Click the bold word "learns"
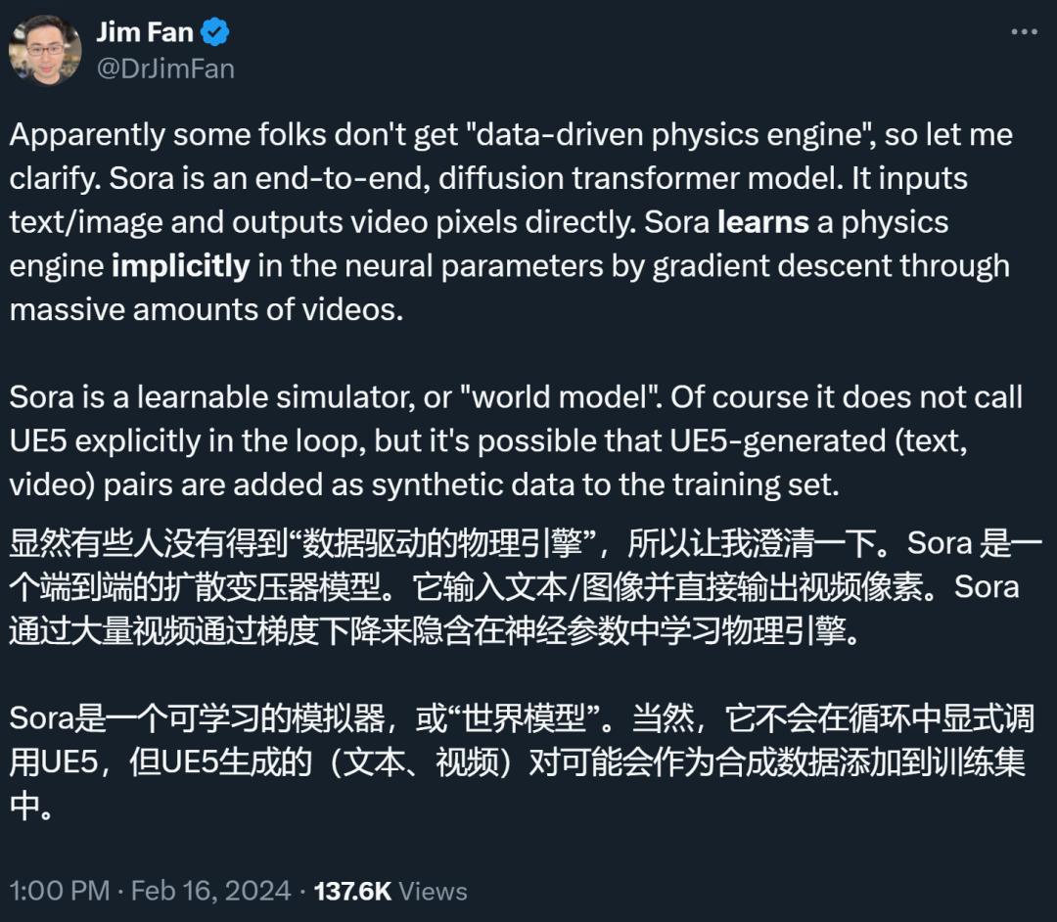The image size is (1057, 922). tap(762, 222)
